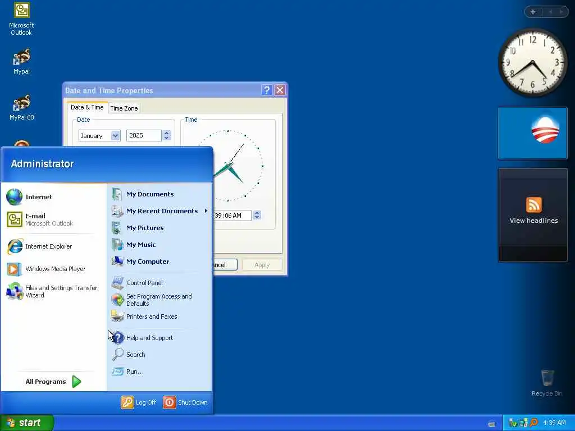Click the red-white striped logo gadget

click(533, 133)
